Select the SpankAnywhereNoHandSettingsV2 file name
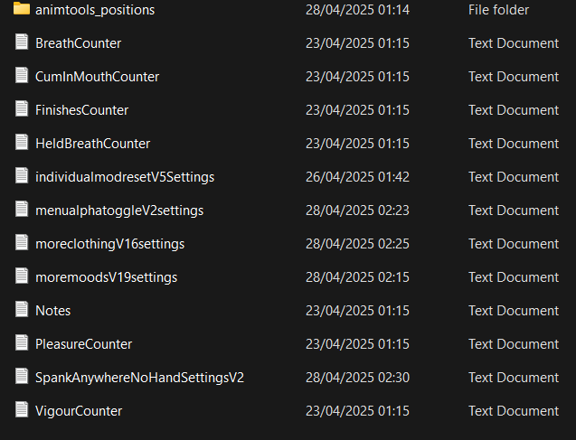576x440 pixels. 139,378
